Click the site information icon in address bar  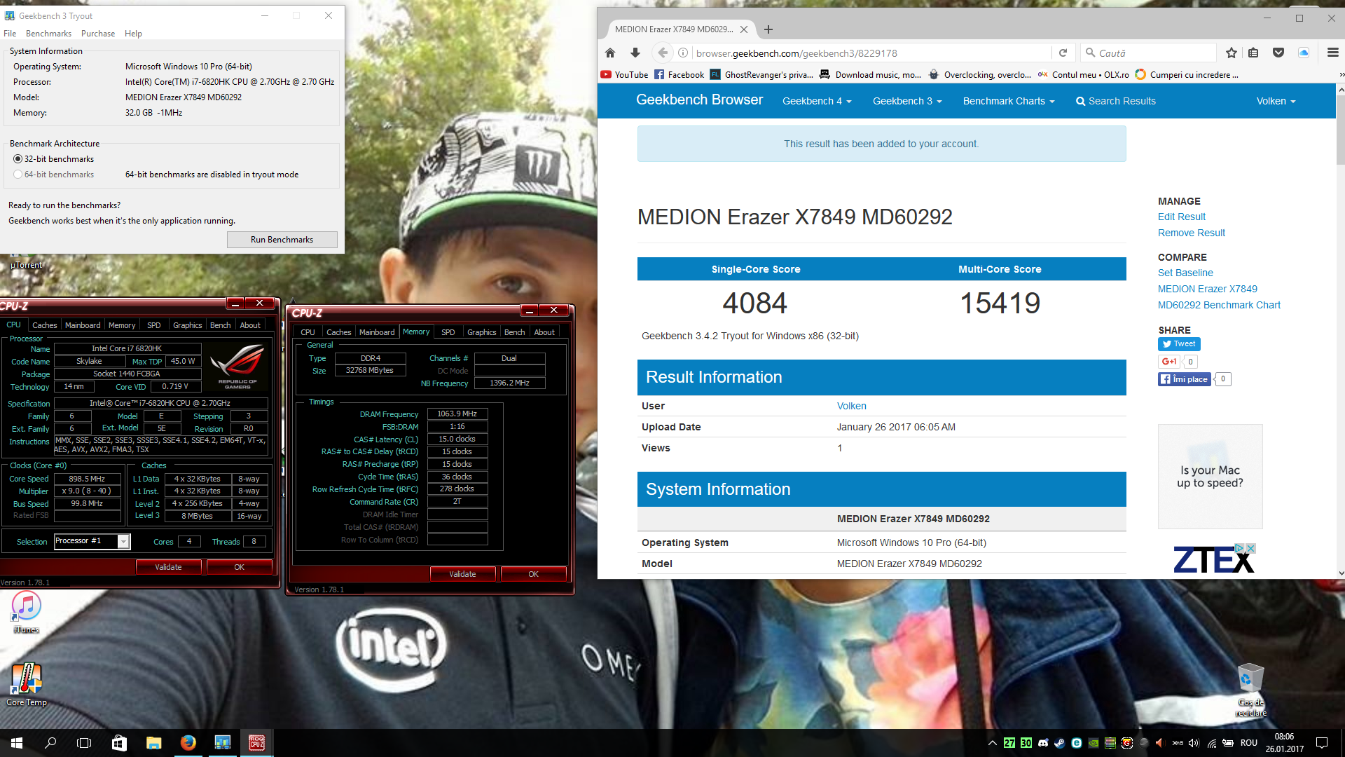coord(683,53)
